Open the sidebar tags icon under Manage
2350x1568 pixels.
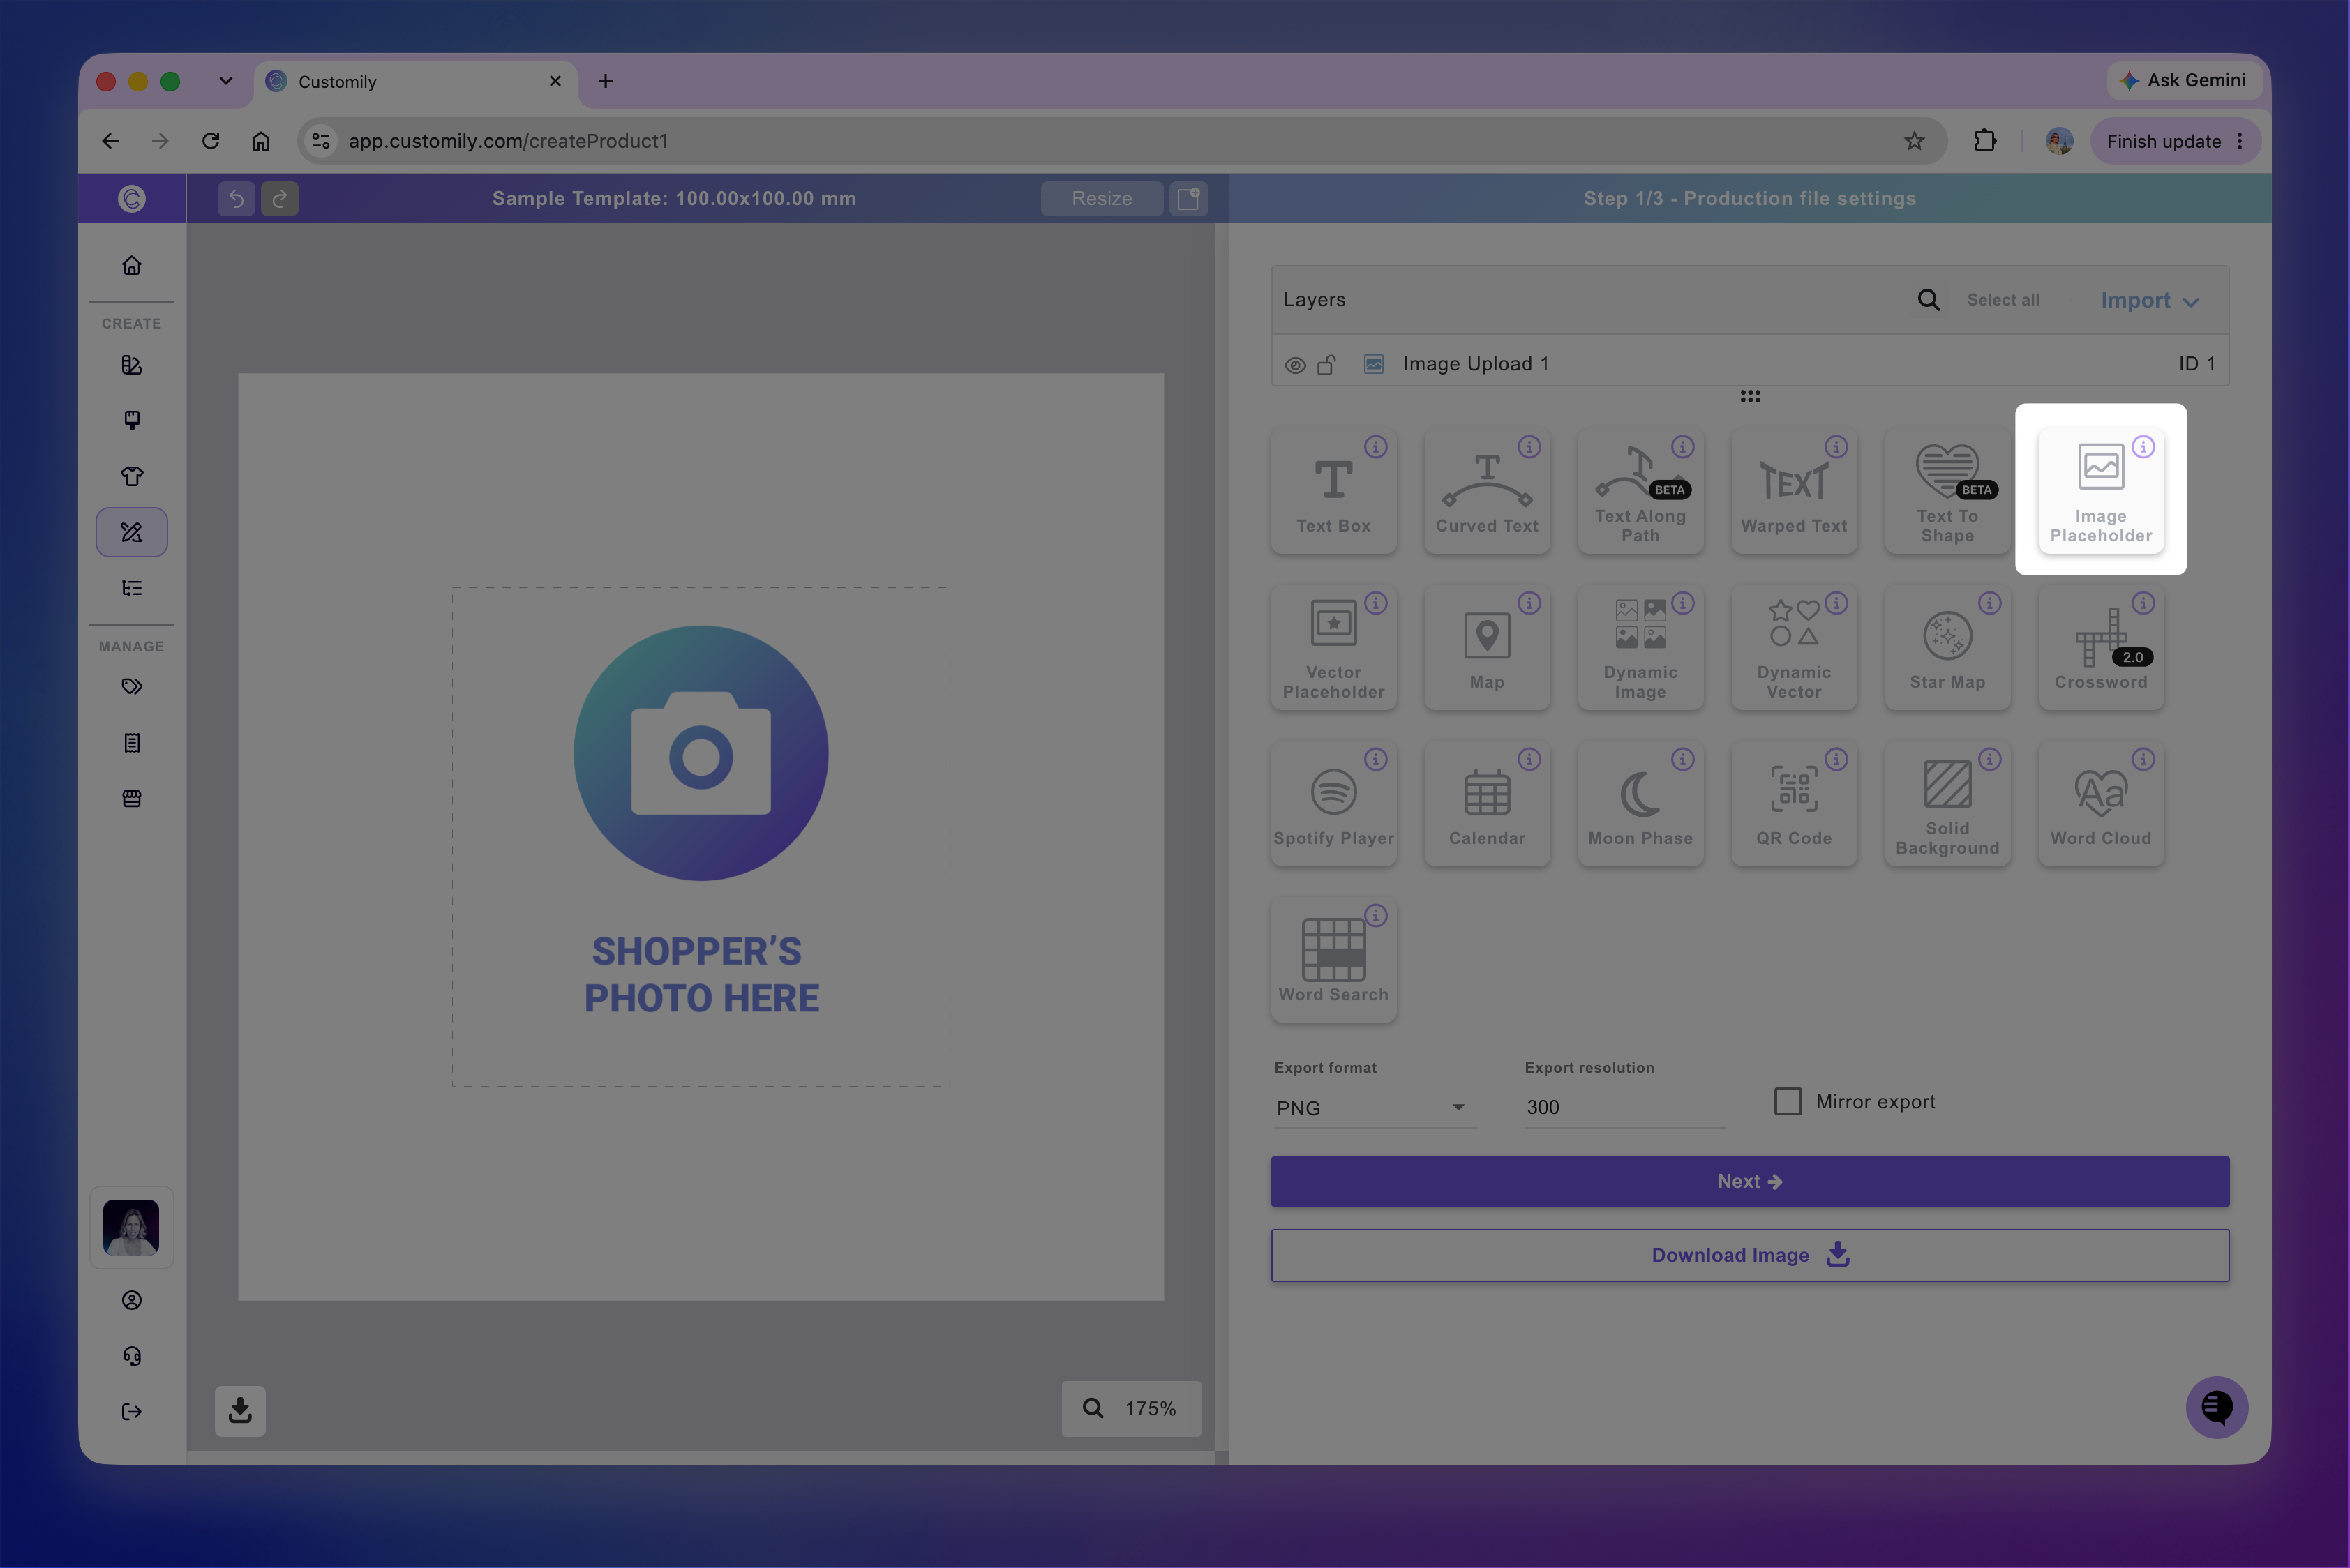pyautogui.click(x=132, y=686)
